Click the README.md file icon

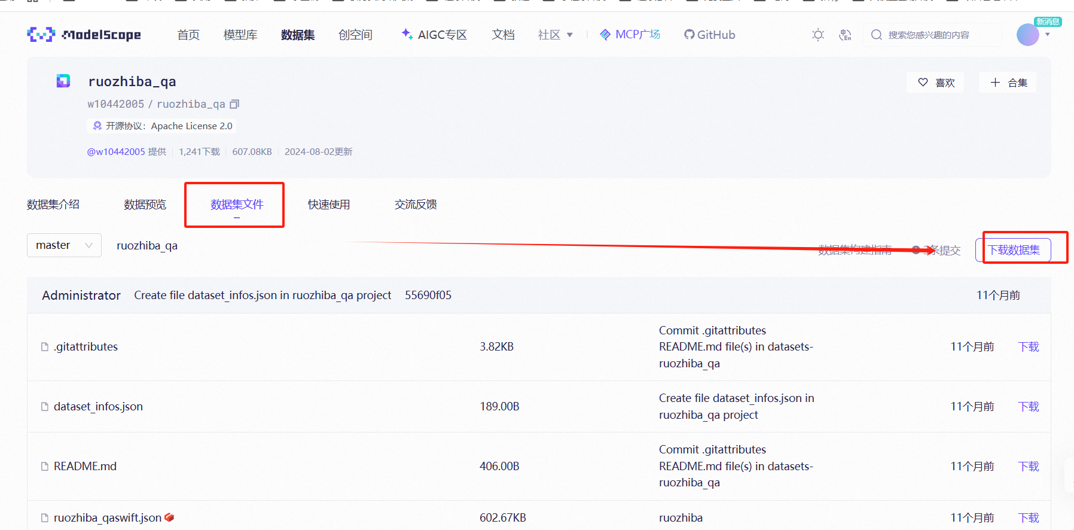[45, 467]
